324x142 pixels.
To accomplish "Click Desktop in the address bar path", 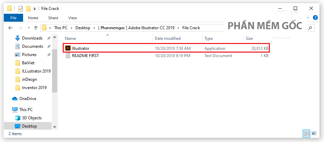I will [83, 28].
